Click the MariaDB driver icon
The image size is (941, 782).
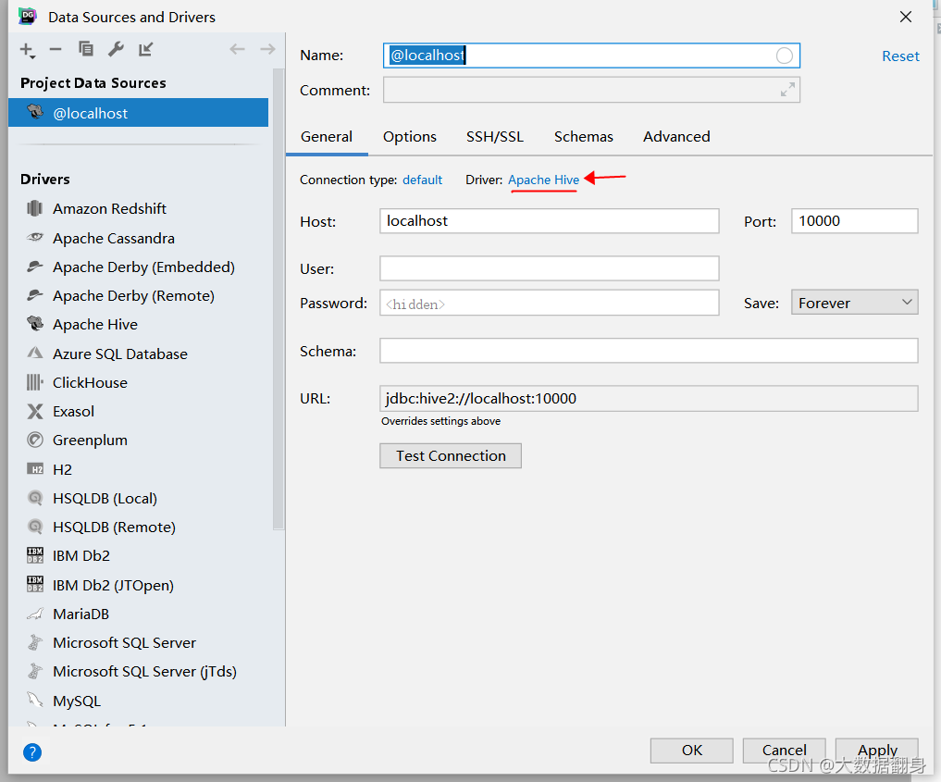point(35,614)
